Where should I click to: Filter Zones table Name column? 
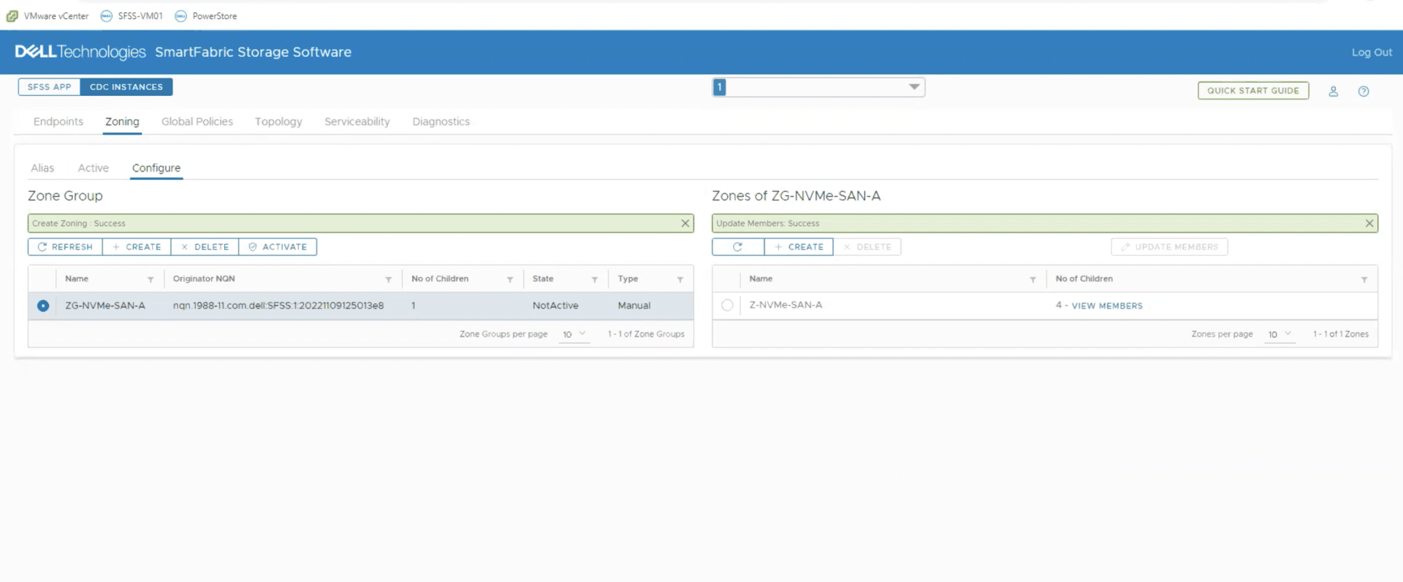click(1033, 279)
